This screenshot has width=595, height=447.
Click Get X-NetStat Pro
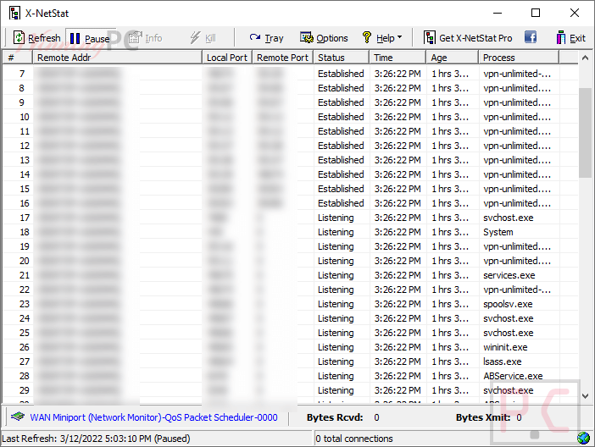pos(468,38)
